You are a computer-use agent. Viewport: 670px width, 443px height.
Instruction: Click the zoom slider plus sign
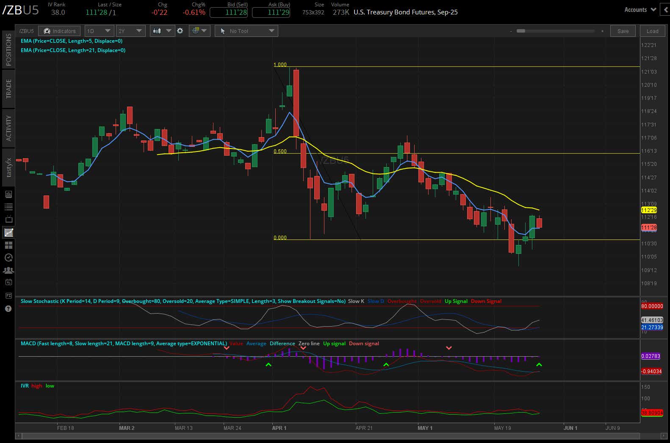coord(602,31)
